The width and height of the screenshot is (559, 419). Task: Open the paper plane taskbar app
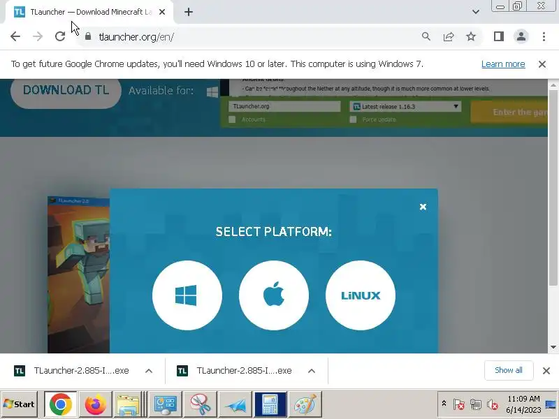tap(235, 404)
